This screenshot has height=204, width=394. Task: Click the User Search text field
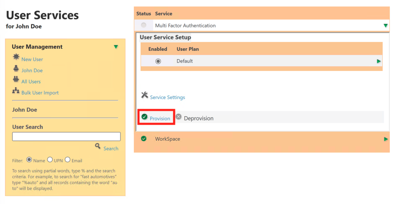[66, 136]
